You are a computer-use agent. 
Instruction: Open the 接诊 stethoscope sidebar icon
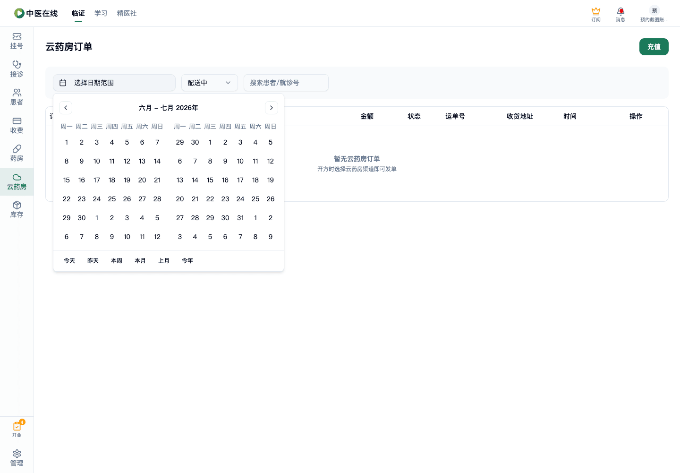click(17, 69)
